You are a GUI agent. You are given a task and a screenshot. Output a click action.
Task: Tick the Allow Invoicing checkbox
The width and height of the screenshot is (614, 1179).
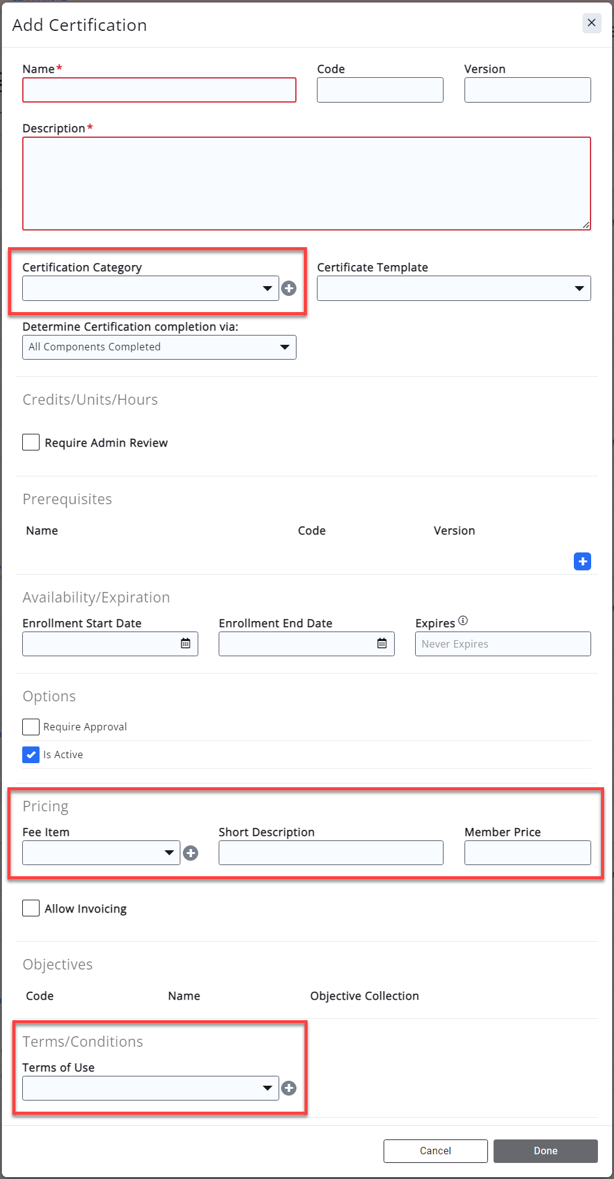31,908
